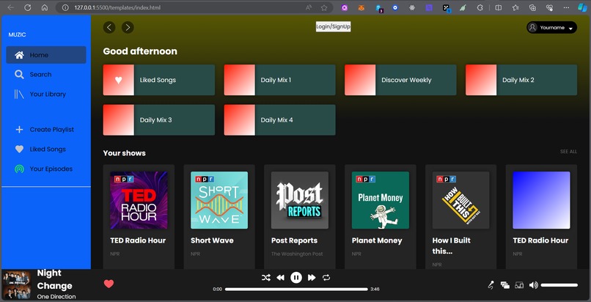Open the browser collections icon
591x302 pixels.
pos(532,7)
